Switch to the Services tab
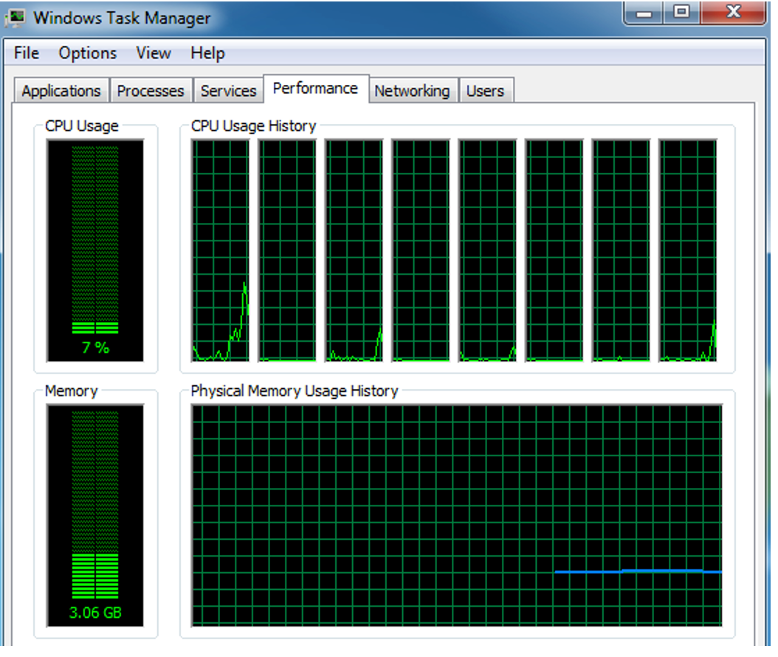Screen dimensions: 778x657 pyautogui.click(x=228, y=91)
